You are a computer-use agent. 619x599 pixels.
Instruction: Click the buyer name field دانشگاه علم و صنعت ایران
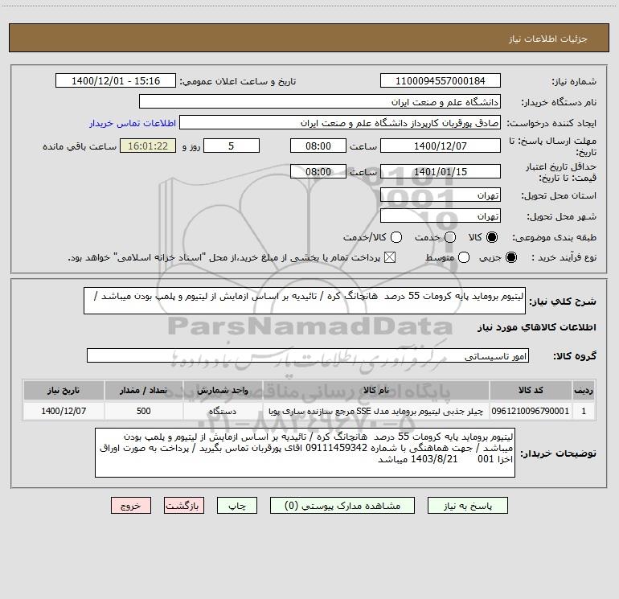pyautogui.click(x=320, y=101)
